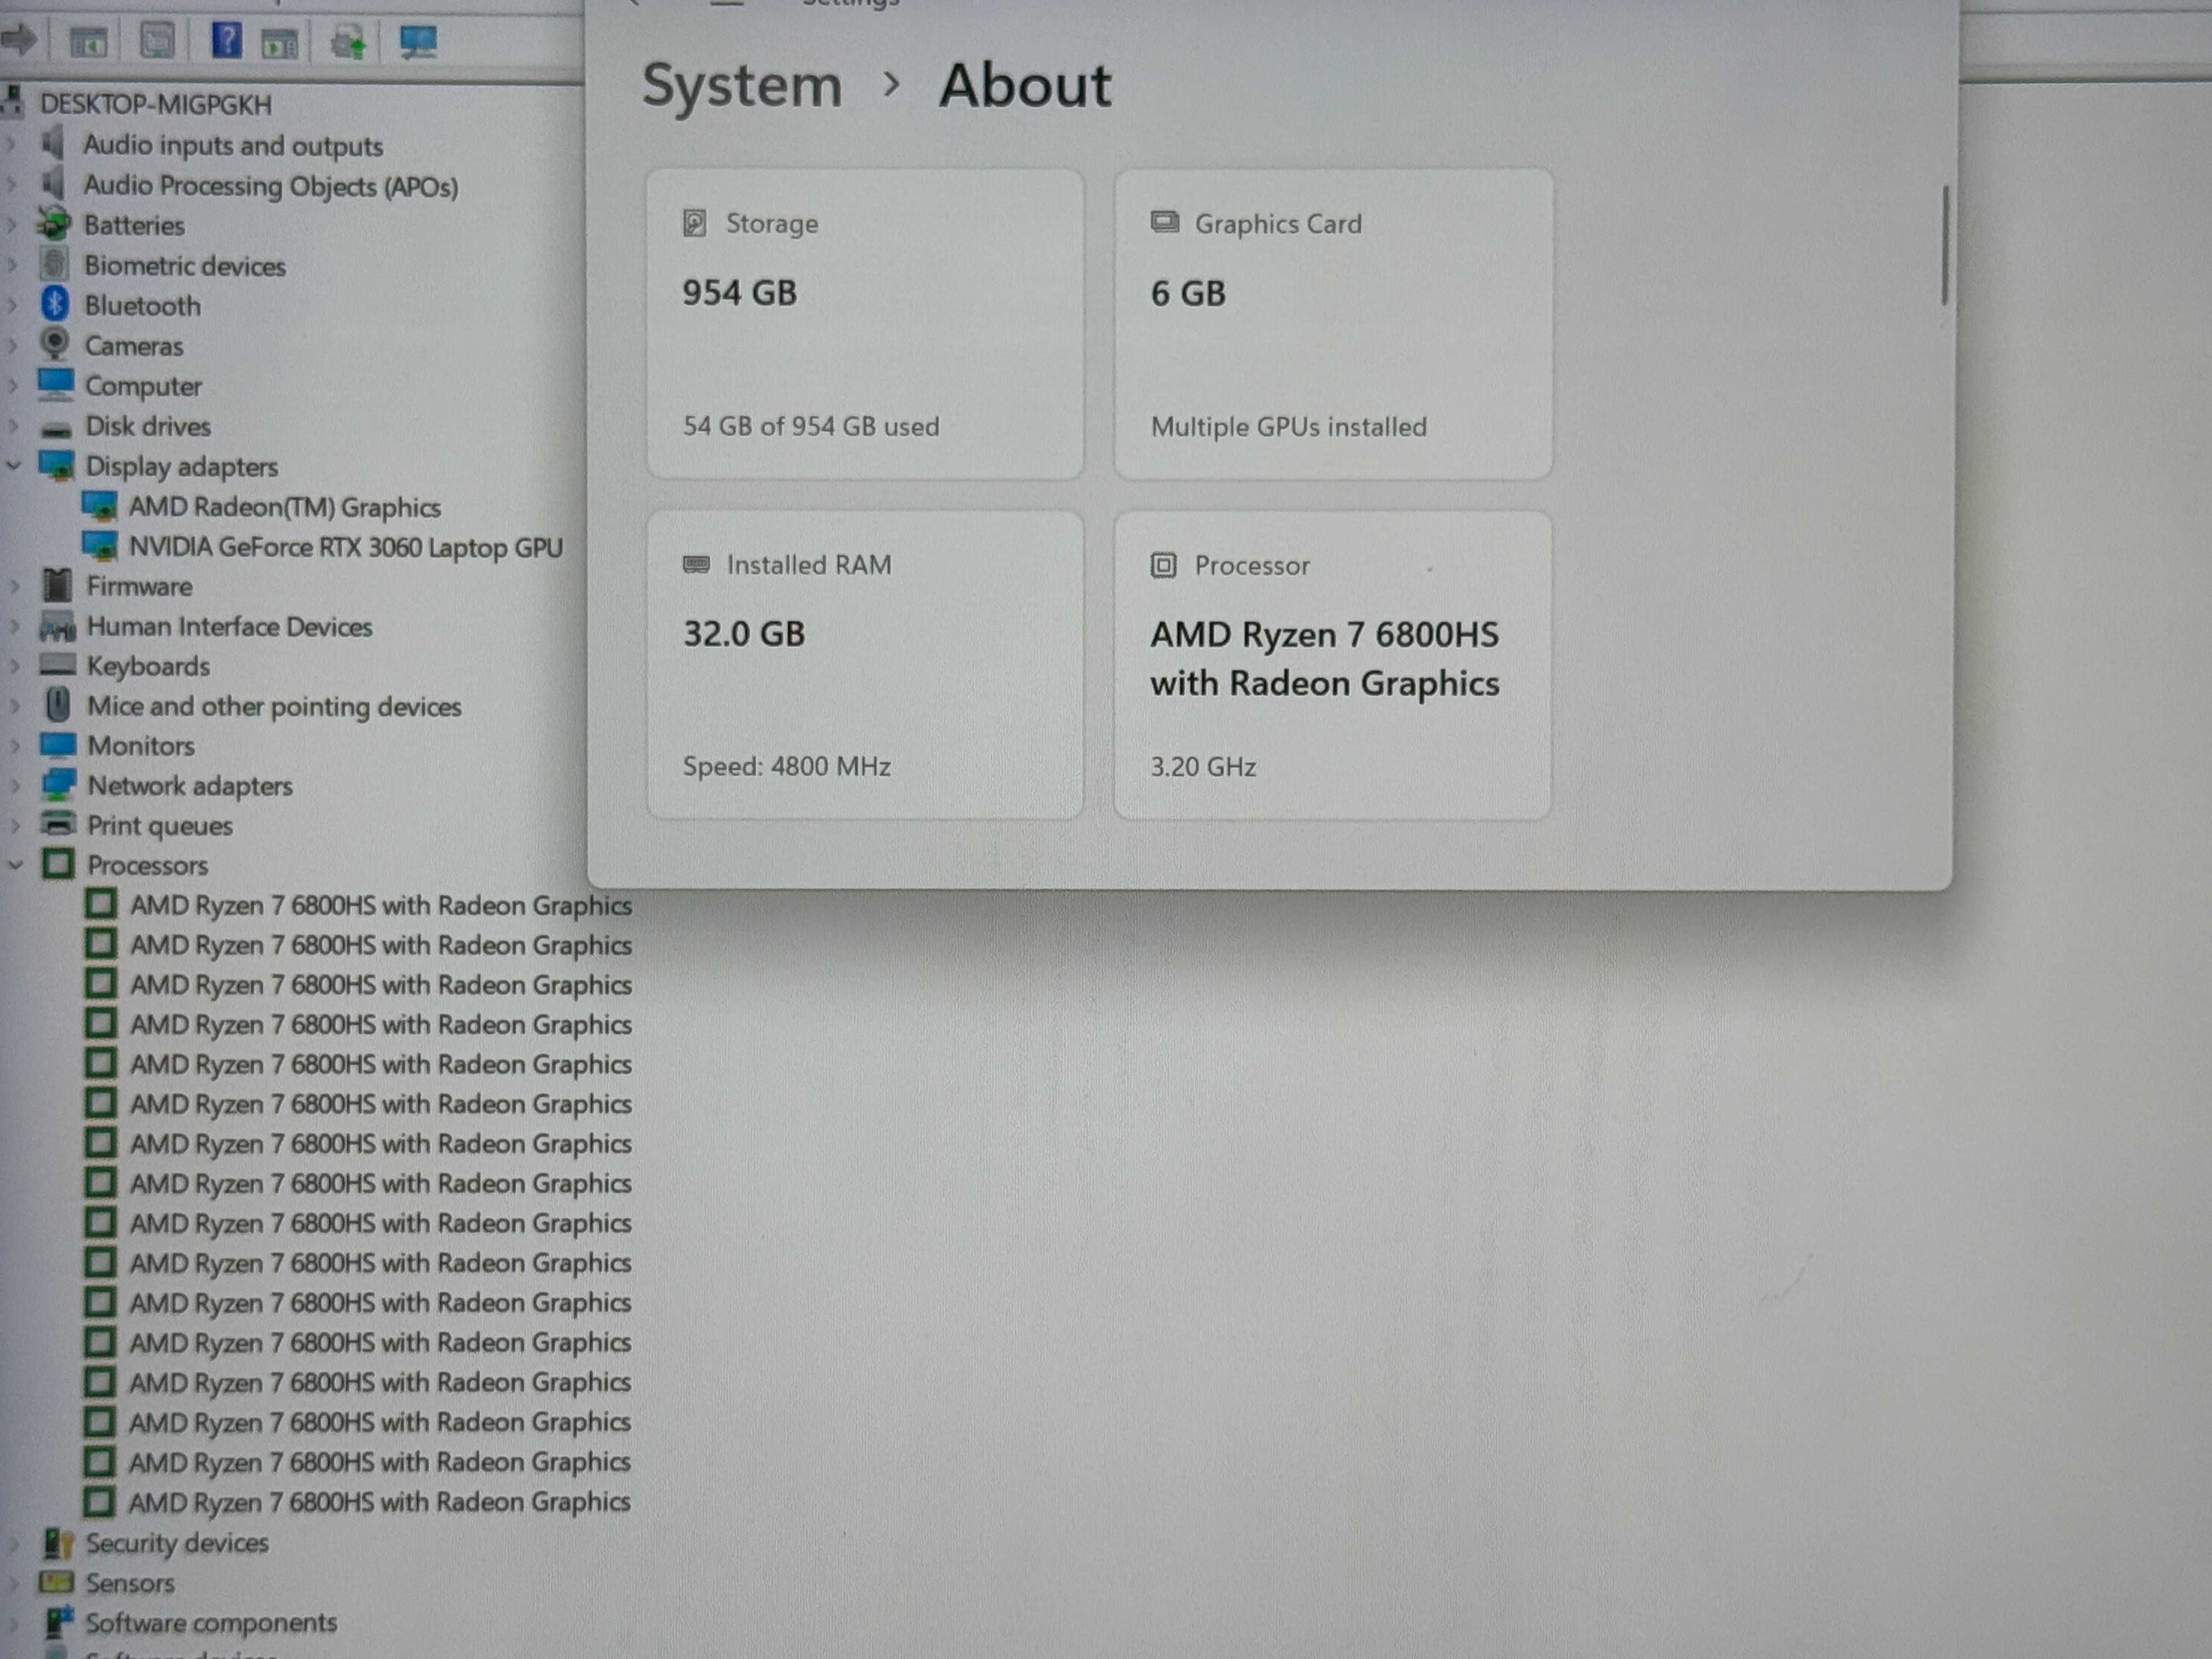Image resolution: width=2212 pixels, height=1659 pixels.
Task: Scan for hardware changes via monitor icon
Action: click(418, 41)
